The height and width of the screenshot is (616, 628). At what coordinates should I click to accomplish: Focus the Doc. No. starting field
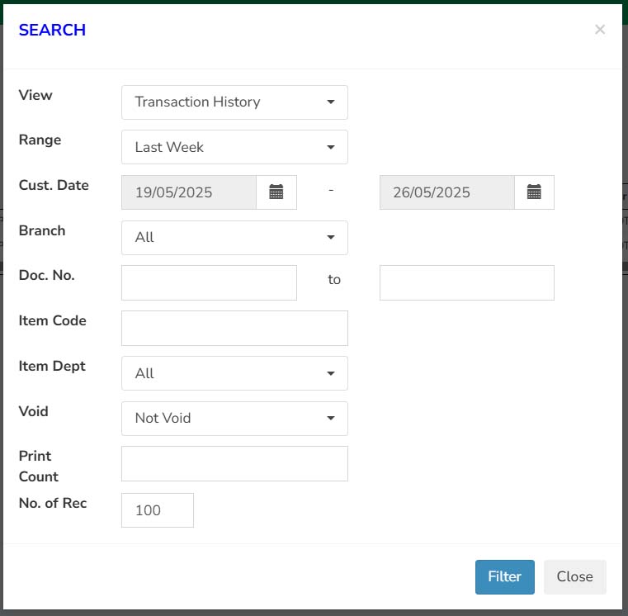pos(209,282)
